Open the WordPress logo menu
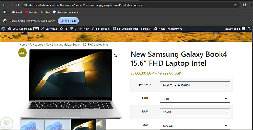 [x=3, y=29]
